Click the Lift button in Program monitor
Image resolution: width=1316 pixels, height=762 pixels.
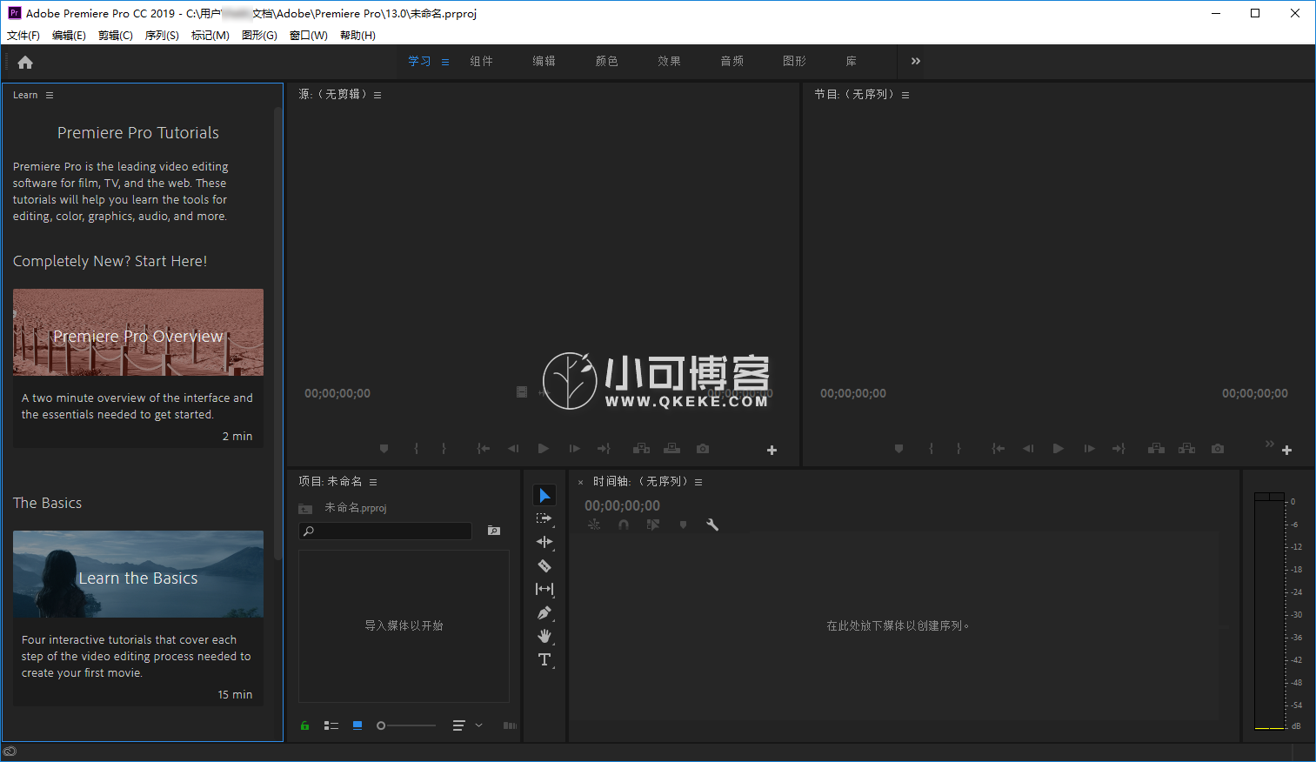coord(1156,449)
